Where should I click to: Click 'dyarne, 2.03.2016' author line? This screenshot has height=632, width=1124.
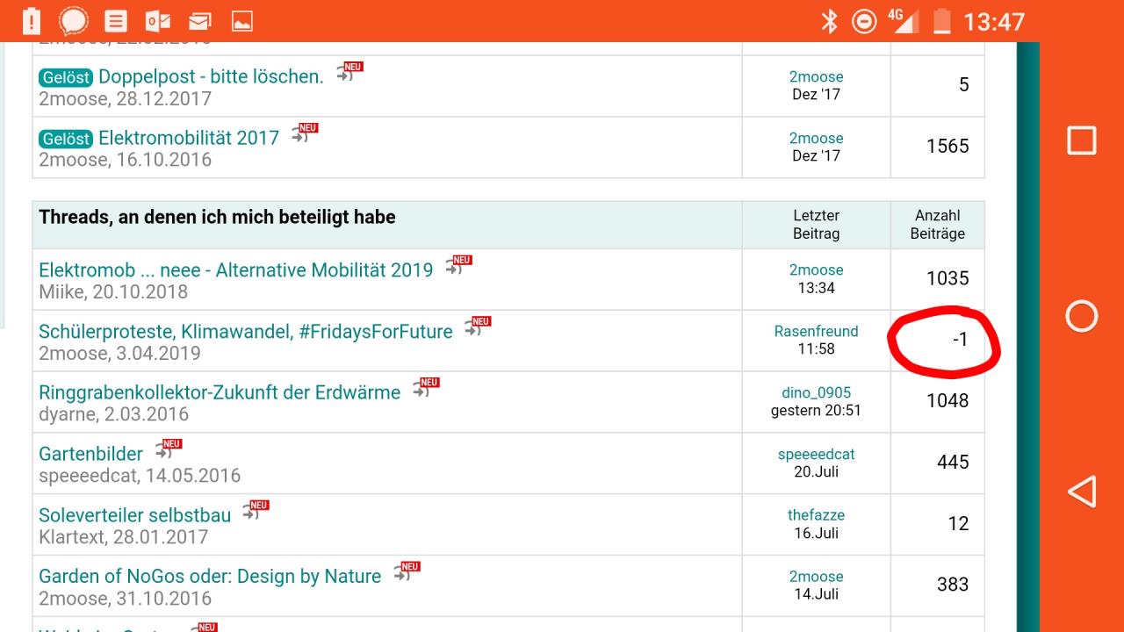pyautogui.click(x=113, y=414)
